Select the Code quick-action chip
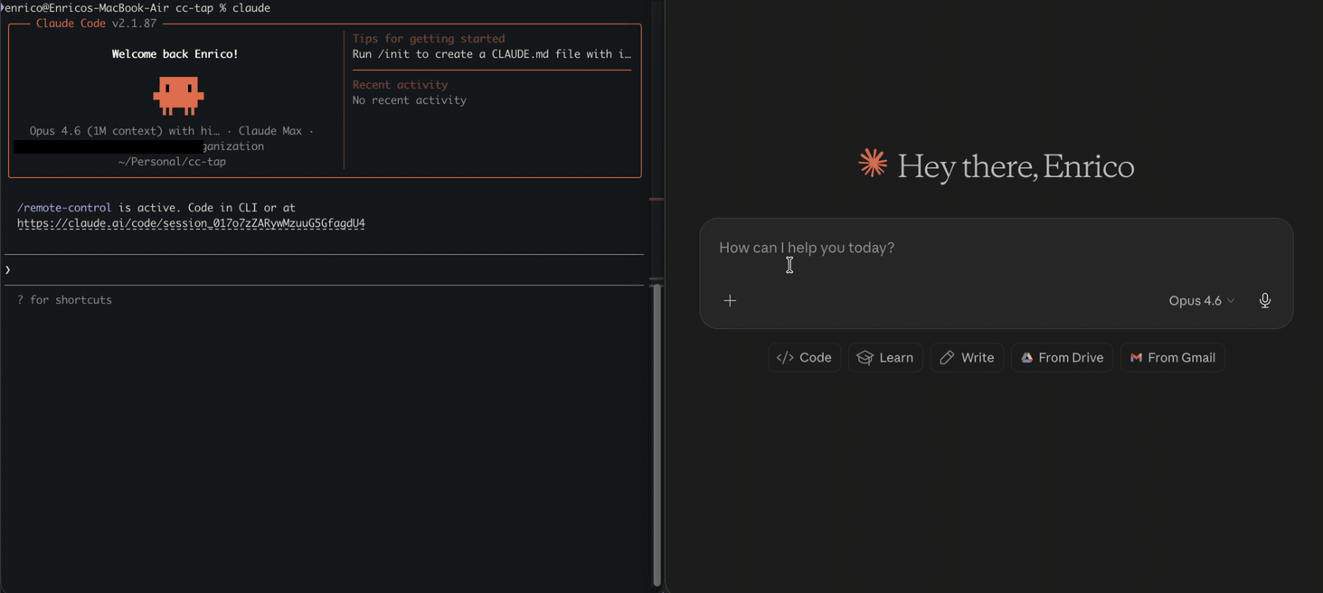The height and width of the screenshot is (593, 1323). coord(804,357)
